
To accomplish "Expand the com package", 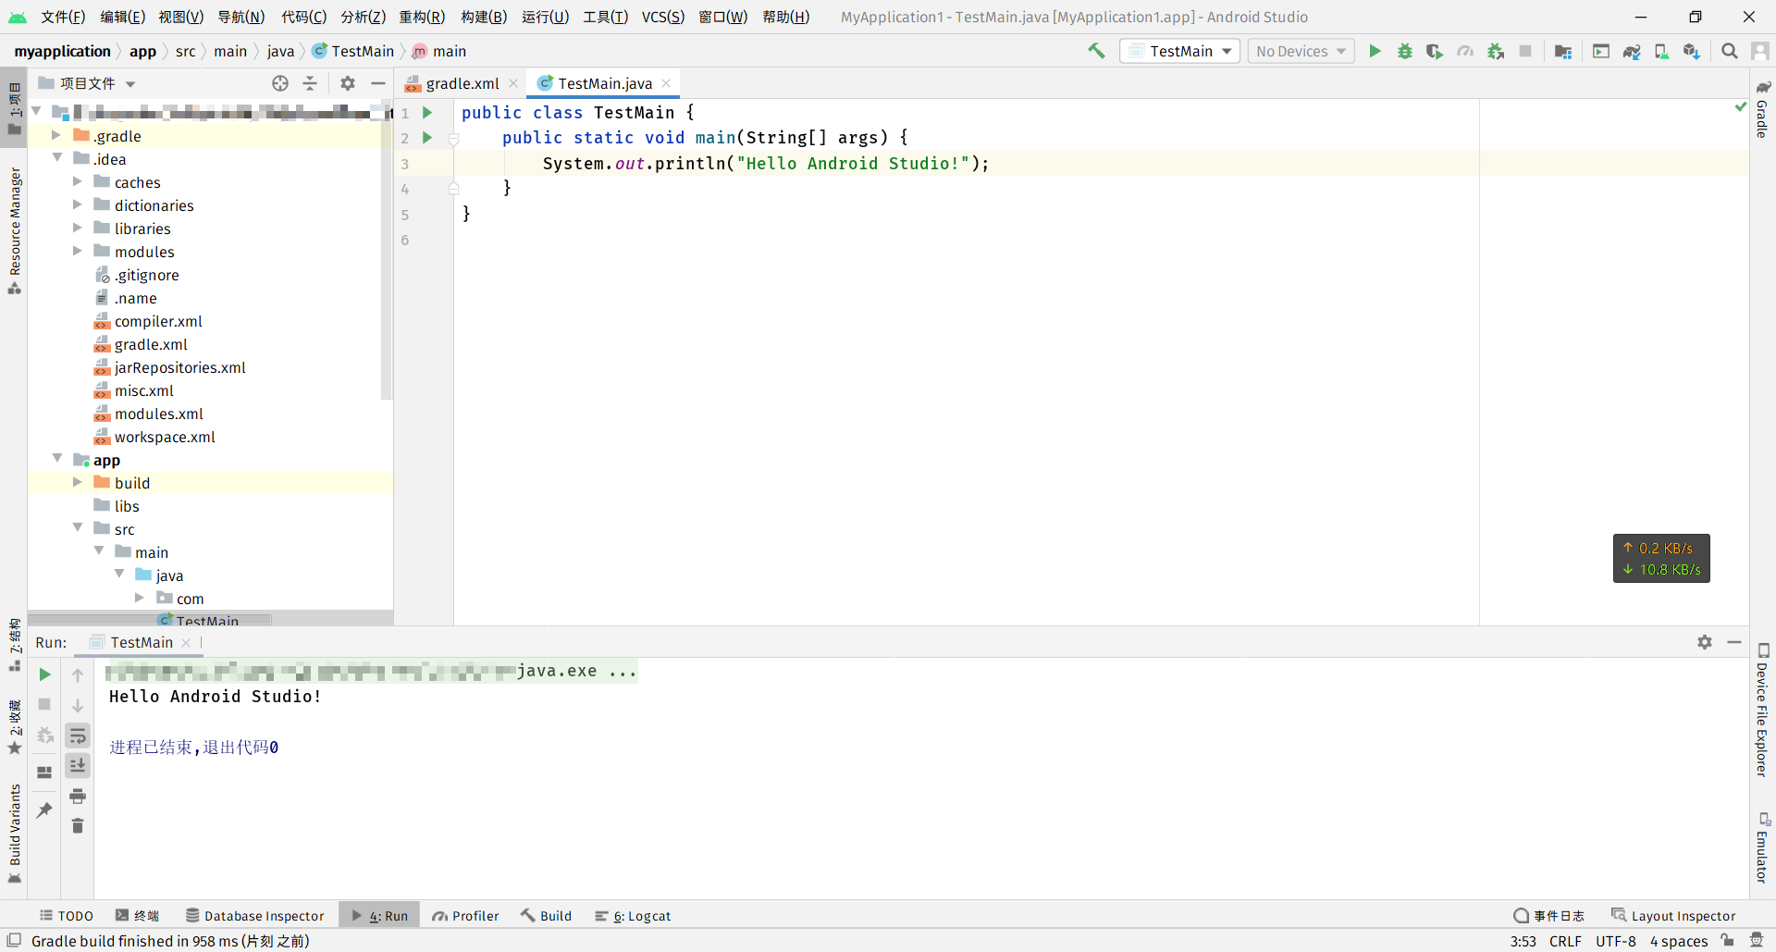I will (140, 598).
